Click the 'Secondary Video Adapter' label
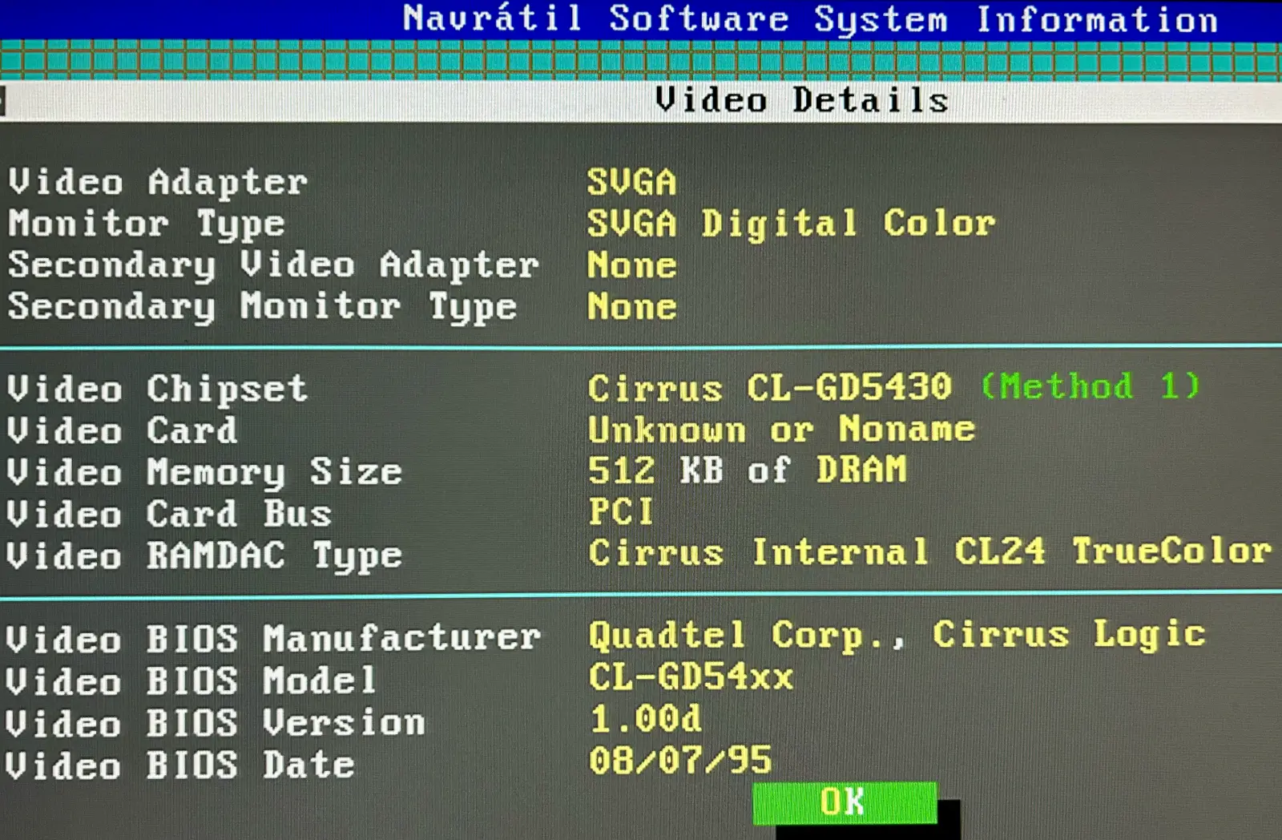Image resolution: width=1282 pixels, height=840 pixels. [273, 265]
